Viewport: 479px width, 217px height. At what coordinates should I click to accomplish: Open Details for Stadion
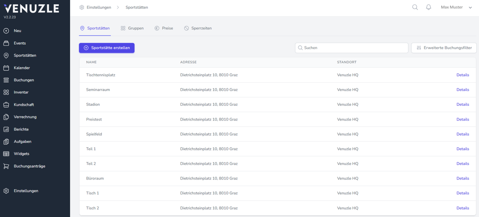click(463, 104)
